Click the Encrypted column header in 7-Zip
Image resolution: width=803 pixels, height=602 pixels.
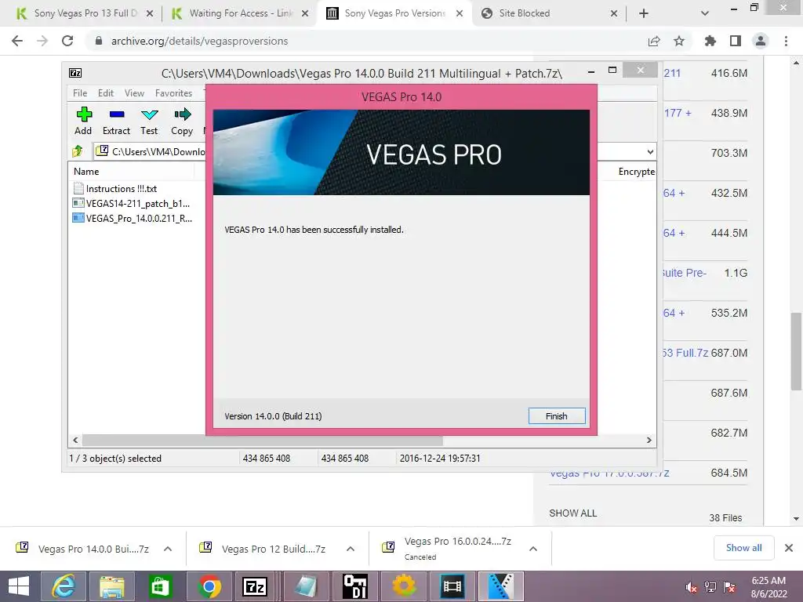(636, 172)
